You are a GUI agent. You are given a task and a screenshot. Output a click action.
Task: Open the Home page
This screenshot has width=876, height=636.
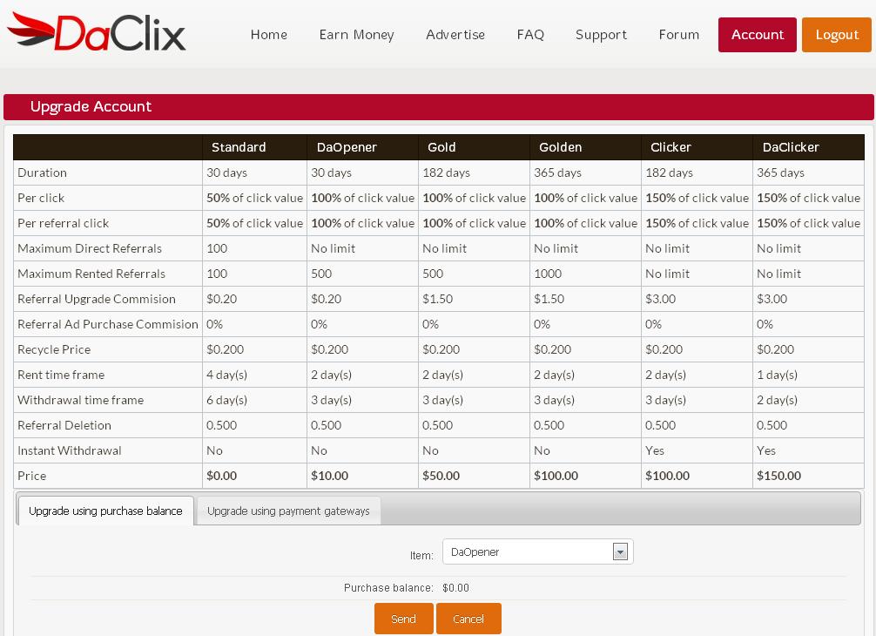click(x=269, y=35)
